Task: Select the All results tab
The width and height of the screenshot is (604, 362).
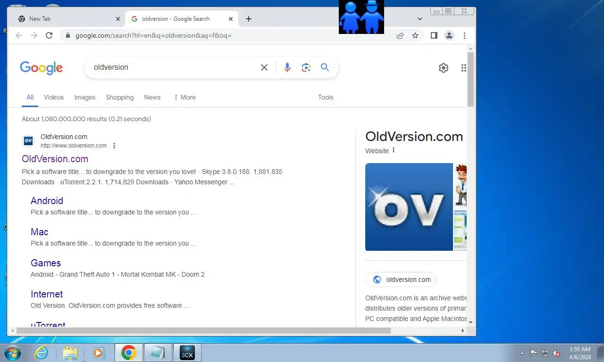Action: click(x=30, y=97)
